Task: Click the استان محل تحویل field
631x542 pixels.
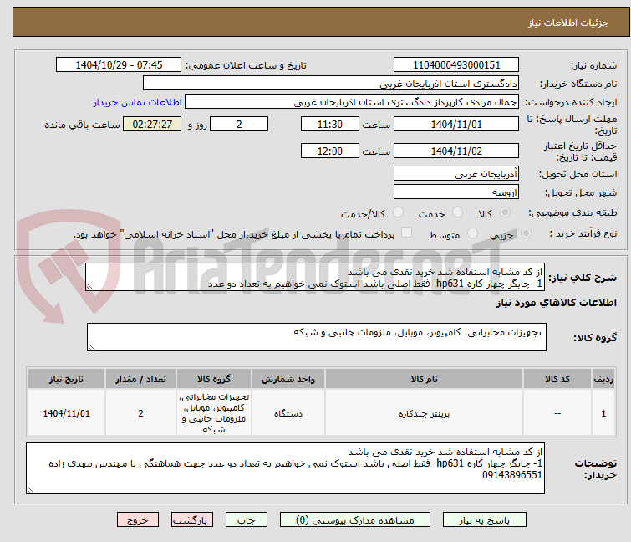Action: click(456, 173)
